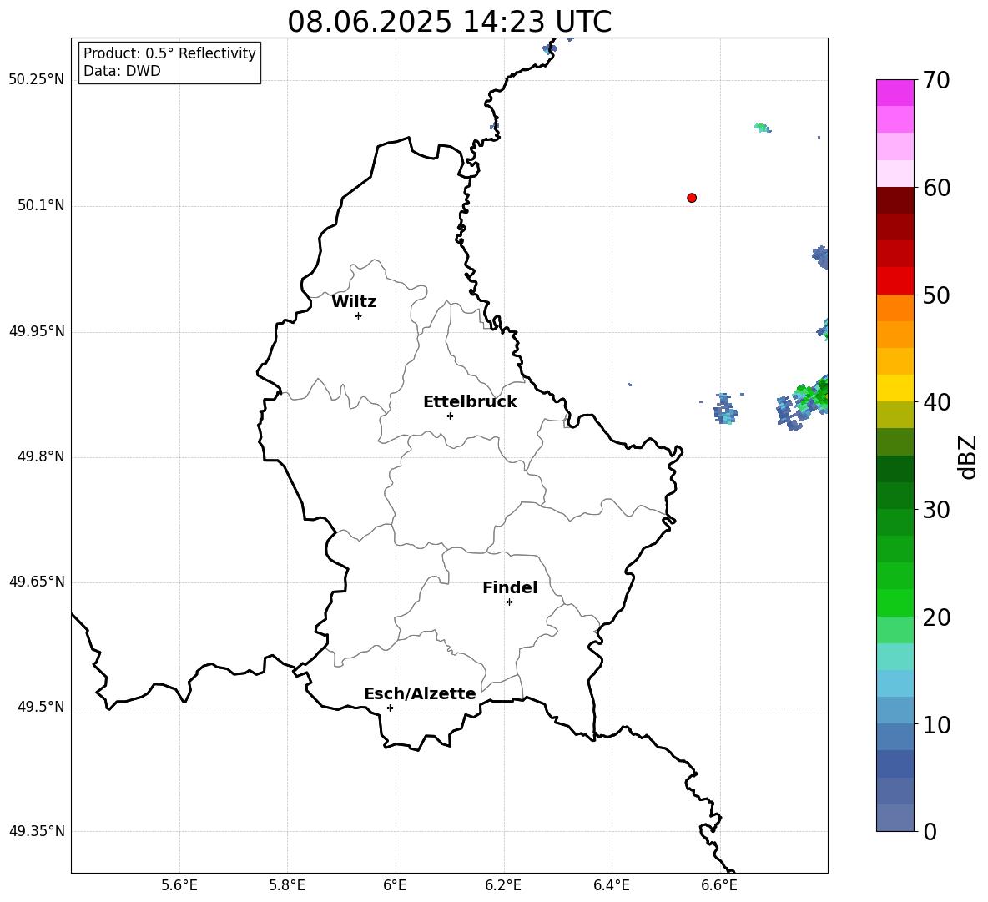Click the title 08.06.2025 14:23 UTC
Screen dimensions: 988x902
450,22
